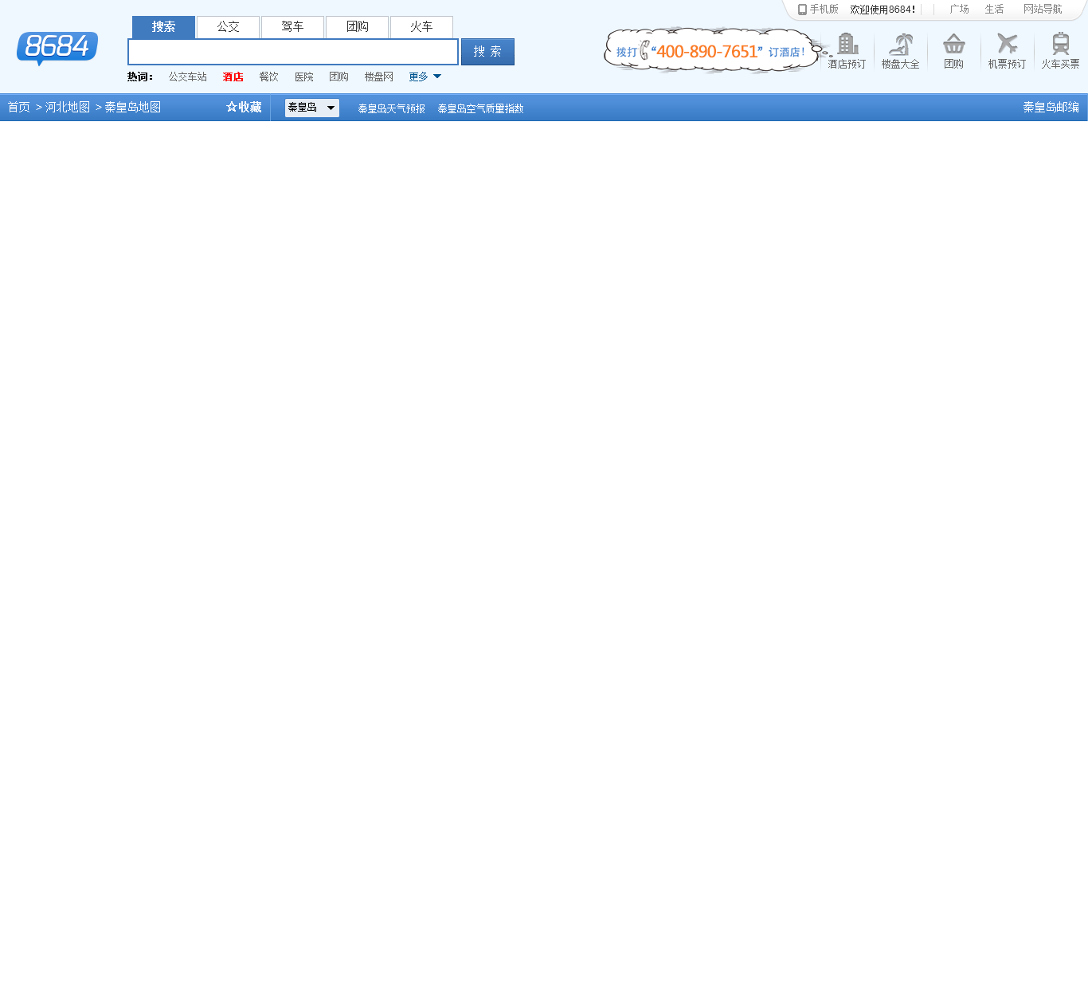Open the 生活 top menu link
This screenshot has height=990, width=1088.
[994, 10]
